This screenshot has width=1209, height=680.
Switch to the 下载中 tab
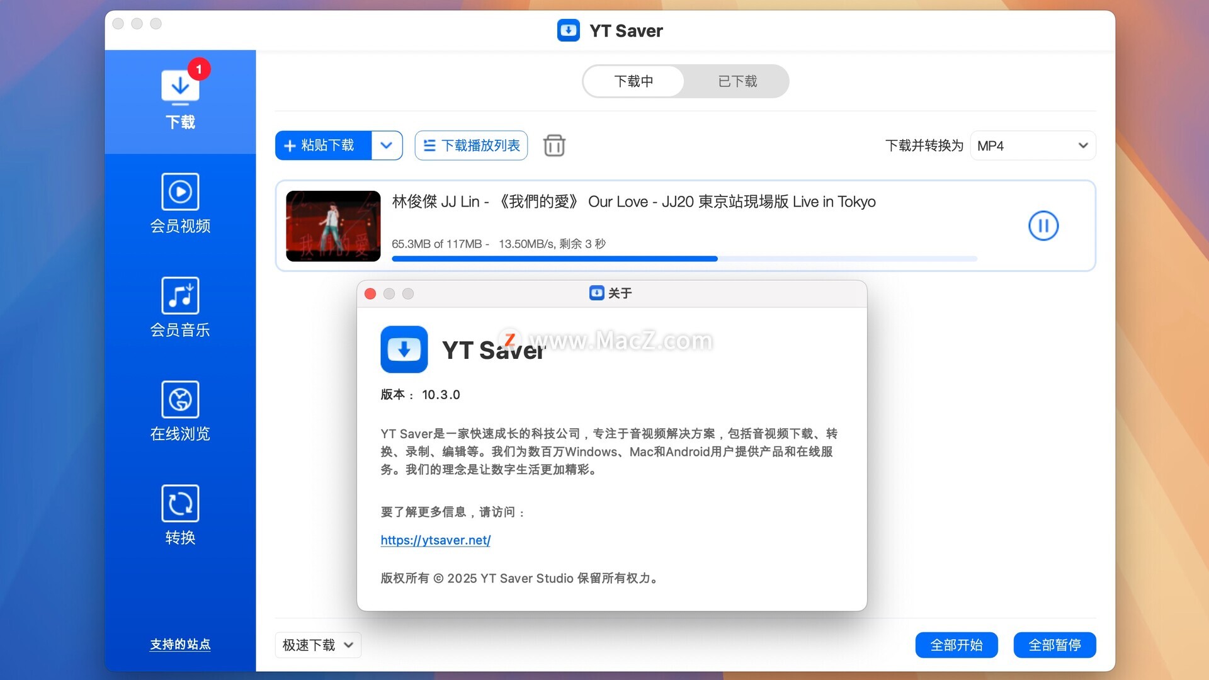pos(633,81)
